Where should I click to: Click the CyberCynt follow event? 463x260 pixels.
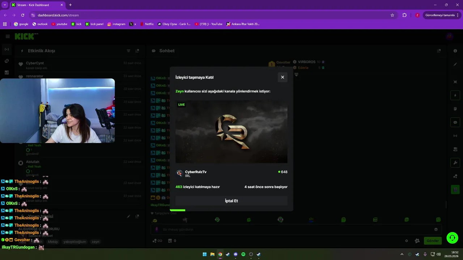pos(80,65)
